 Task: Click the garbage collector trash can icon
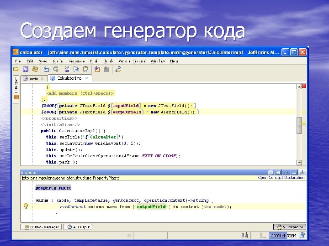[x=302, y=236]
